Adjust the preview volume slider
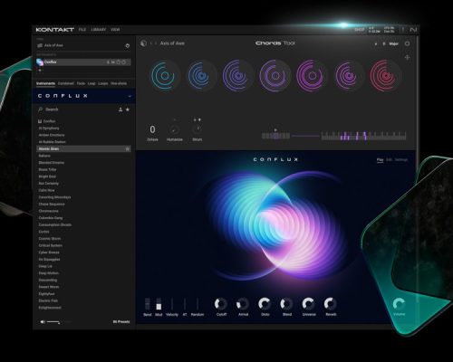453x362 pixels. tap(59, 322)
